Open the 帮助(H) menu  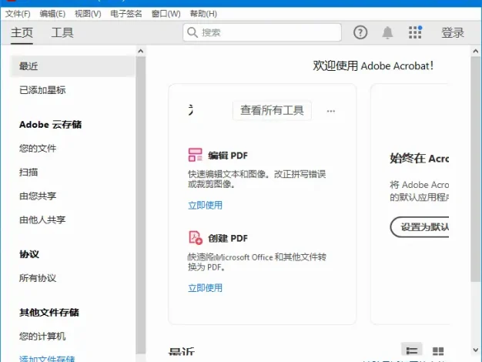tap(203, 14)
